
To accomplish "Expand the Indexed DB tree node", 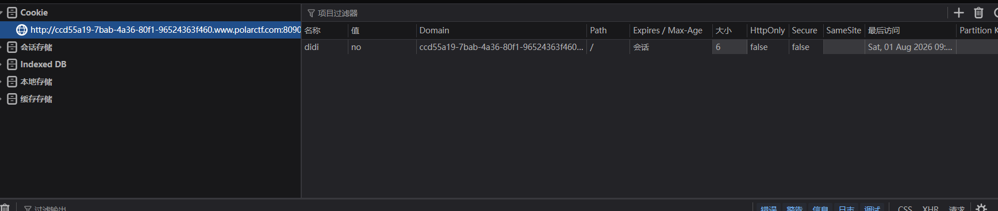I will click(x=2, y=64).
